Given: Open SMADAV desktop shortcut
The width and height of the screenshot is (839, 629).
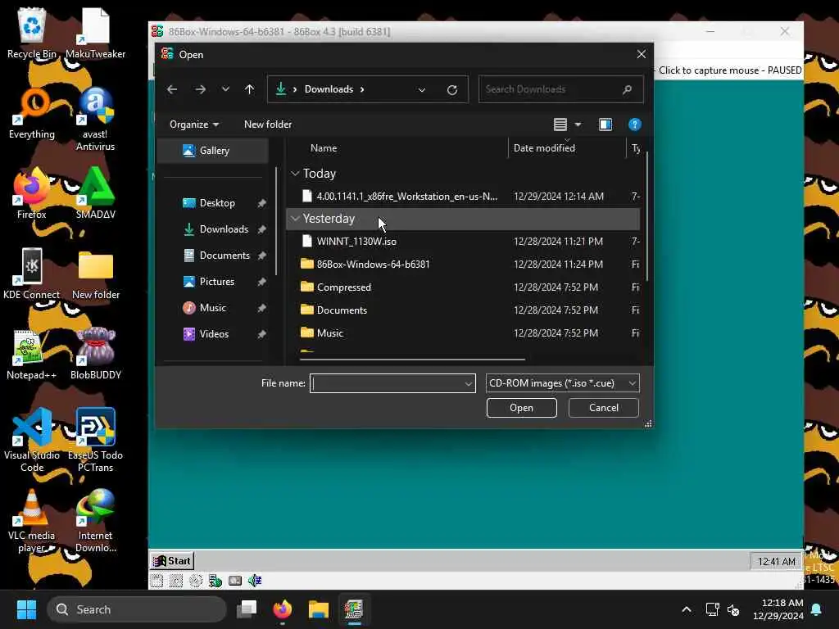Looking at the screenshot, I should (x=95, y=193).
